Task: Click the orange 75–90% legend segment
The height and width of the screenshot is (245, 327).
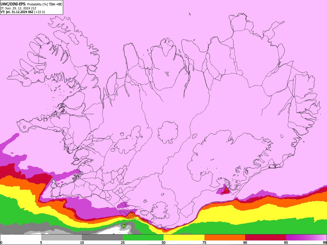Action: [225, 238]
